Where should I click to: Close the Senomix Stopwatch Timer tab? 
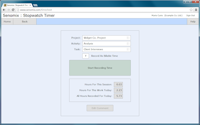pyautogui.click(x=30, y=5)
